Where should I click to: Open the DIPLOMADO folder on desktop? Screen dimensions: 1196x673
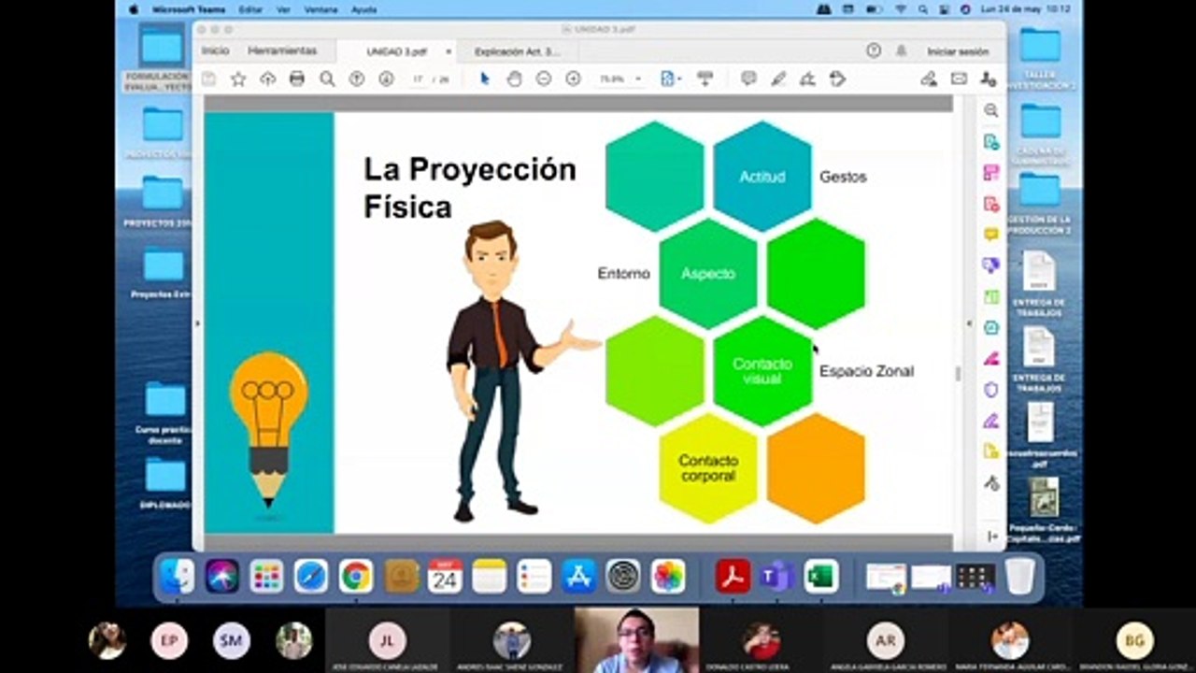(x=165, y=483)
